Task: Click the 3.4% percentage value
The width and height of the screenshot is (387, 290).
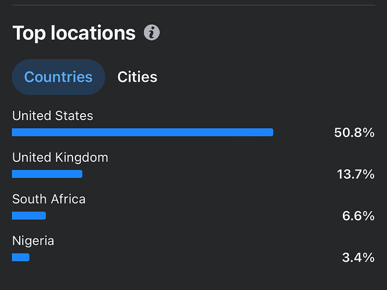Action: click(x=358, y=258)
